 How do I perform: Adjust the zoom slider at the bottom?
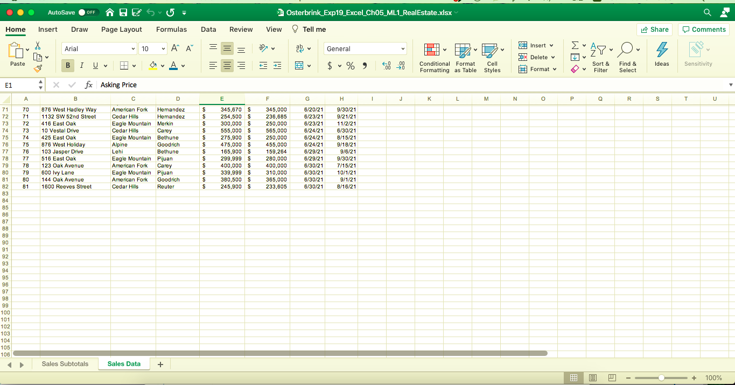coord(661,378)
